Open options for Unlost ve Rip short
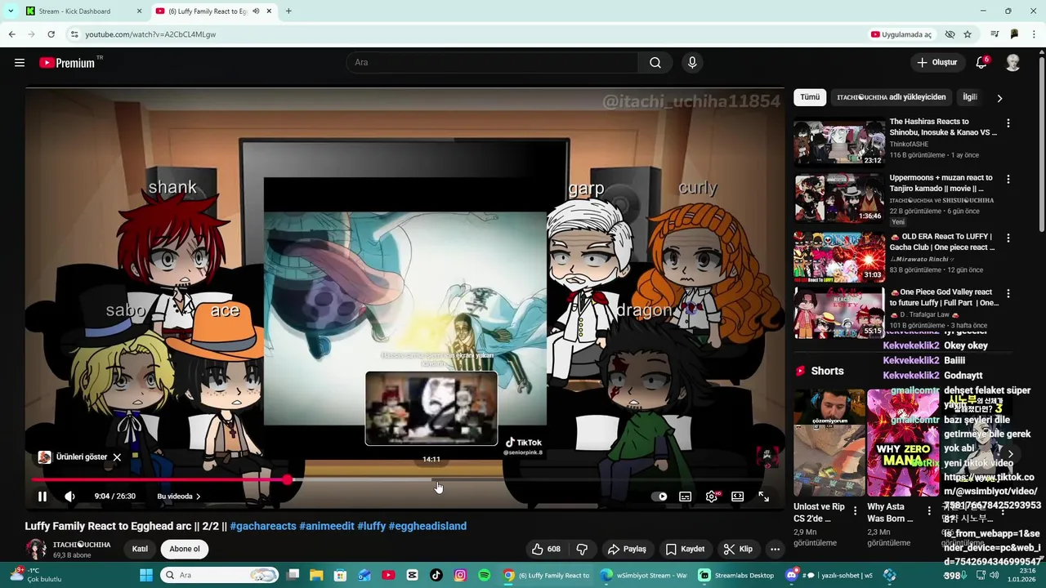This screenshot has width=1046, height=588. click(856, 511)
